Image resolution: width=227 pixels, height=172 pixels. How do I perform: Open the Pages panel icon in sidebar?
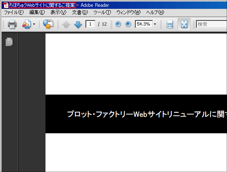[9, 42]
